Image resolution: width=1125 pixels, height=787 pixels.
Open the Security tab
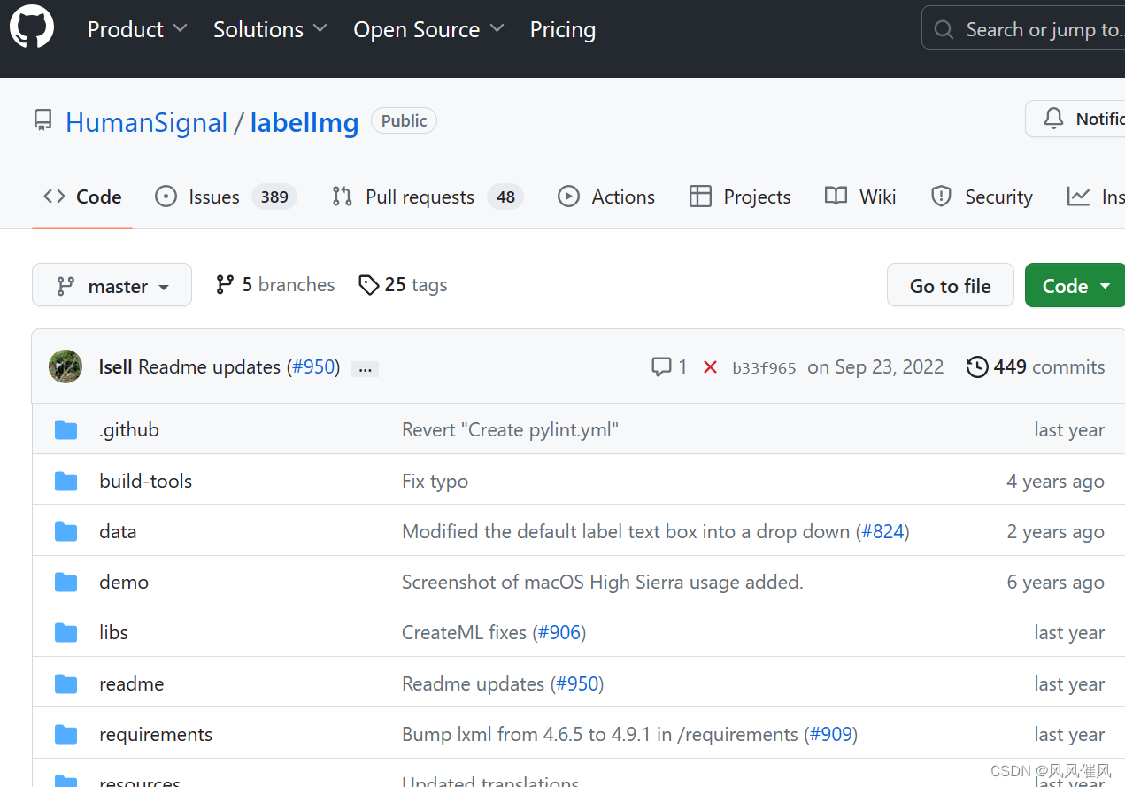982,197
